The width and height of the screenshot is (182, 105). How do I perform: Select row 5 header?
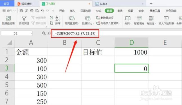7,85
